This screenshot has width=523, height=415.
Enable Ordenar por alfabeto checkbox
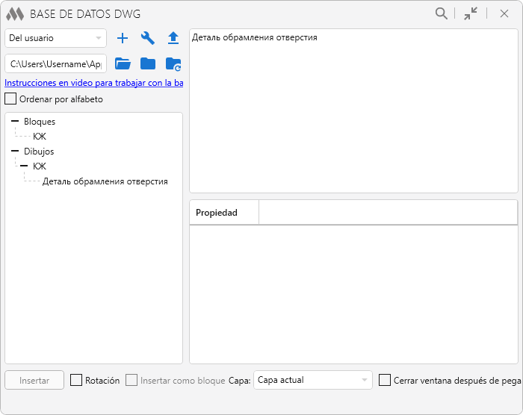coord(10,99)
